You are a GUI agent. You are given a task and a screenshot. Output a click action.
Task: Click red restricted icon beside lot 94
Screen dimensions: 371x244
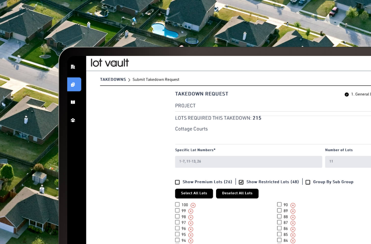[x=191, y=241]
